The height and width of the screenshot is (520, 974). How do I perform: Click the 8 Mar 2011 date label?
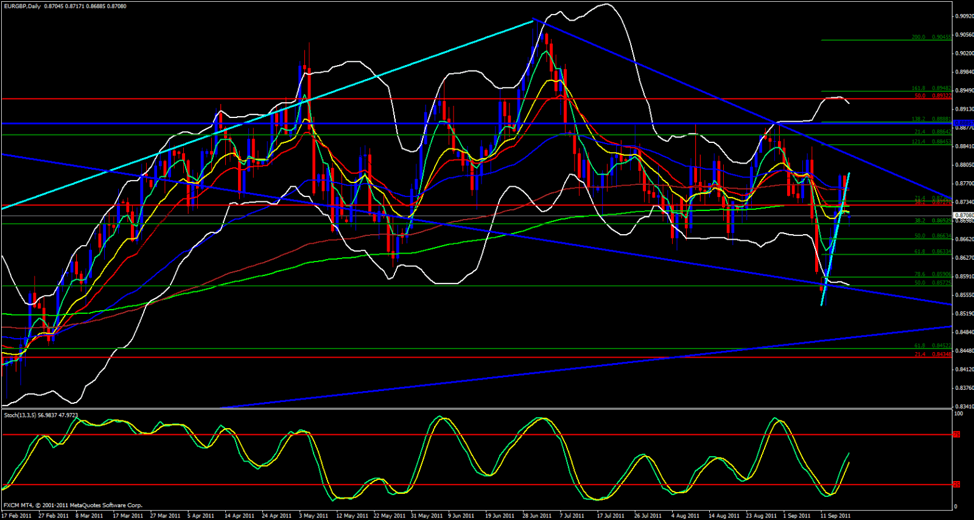(89, 516)
